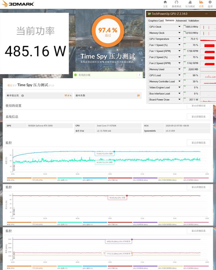Expand the GPU Clock sensor dropdown
216x270 pixels.
180,27
